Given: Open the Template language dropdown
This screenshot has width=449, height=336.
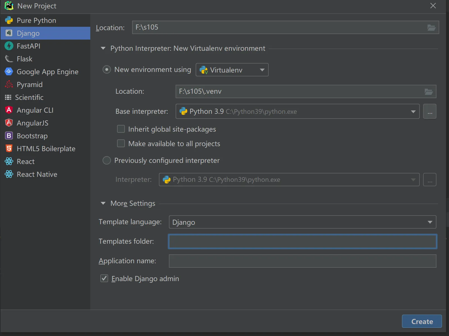Looking at the screenshot, I should coord(302,222).
